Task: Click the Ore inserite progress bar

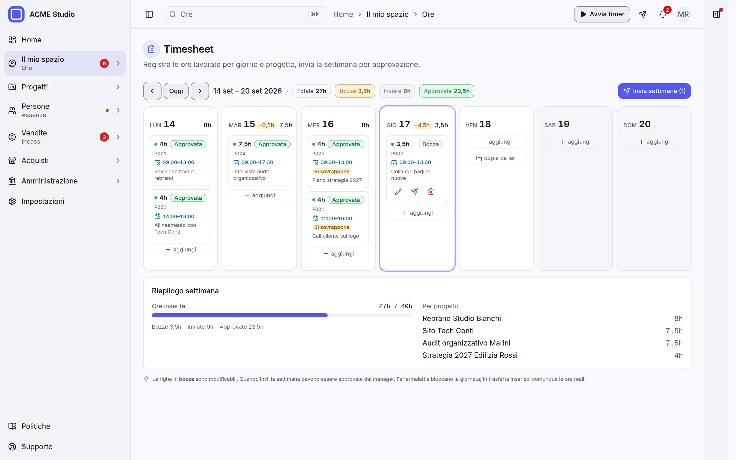Action: [x=282, y=316]
